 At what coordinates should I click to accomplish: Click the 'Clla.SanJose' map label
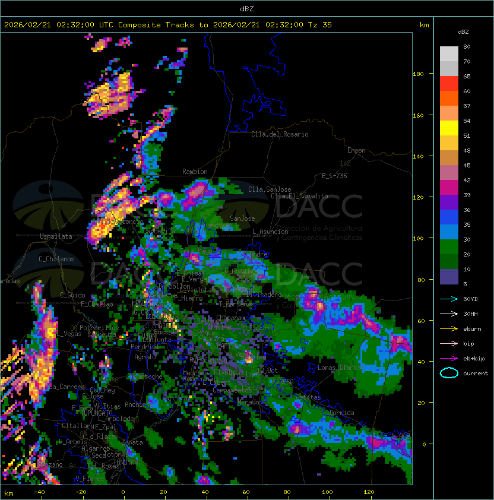coord(270,189)
